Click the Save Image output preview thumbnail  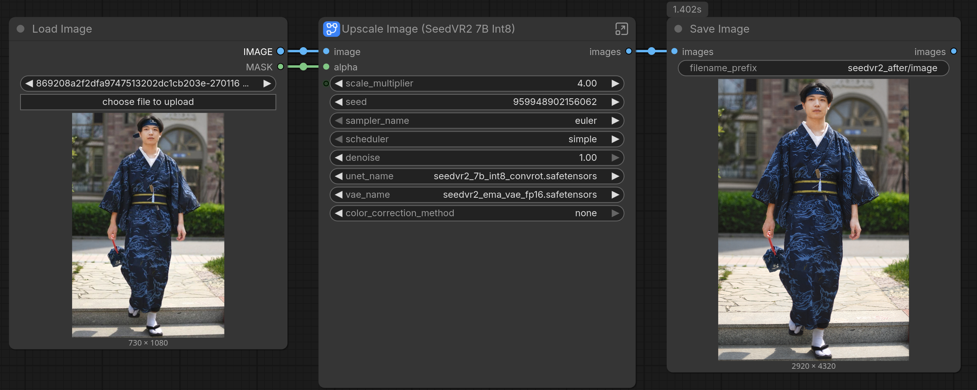(x=814, y=219)
